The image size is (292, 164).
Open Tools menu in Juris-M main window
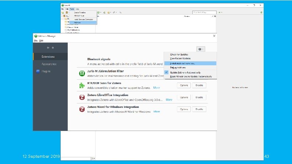click(72, 9)
